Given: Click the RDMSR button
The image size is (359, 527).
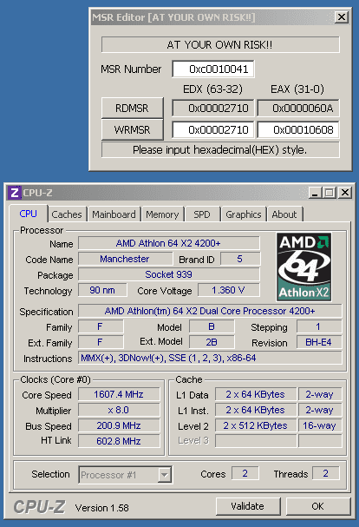Looking at the screenshot, I should click(133, 108).
